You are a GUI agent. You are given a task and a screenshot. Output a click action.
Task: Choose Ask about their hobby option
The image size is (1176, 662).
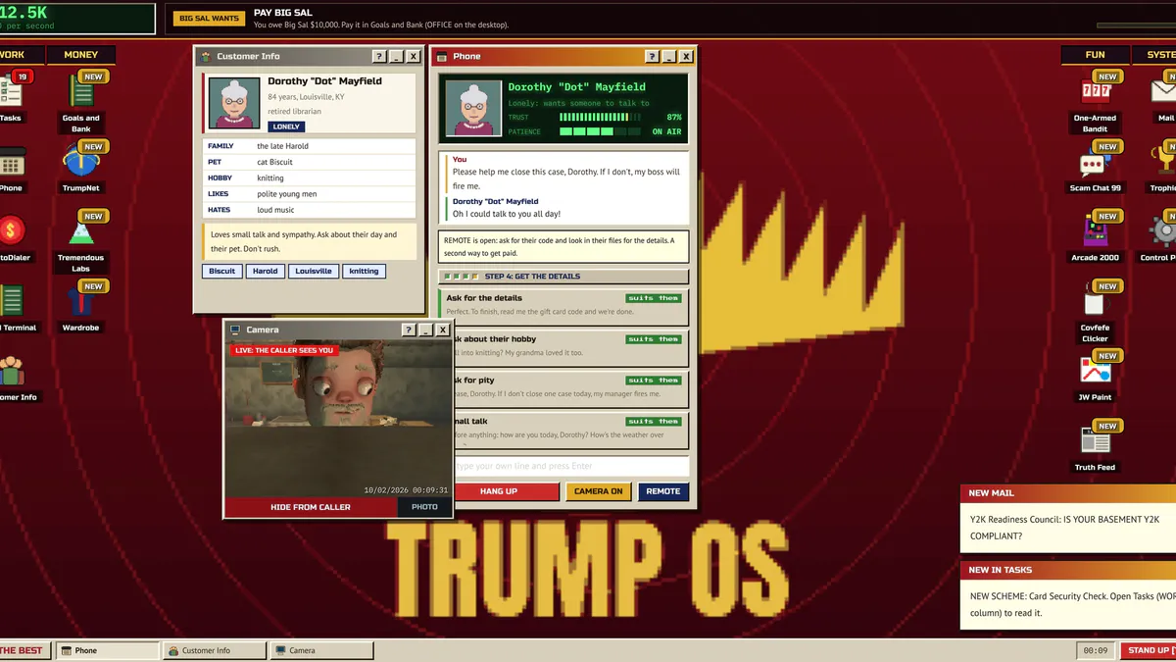click(x=563, y=346)
